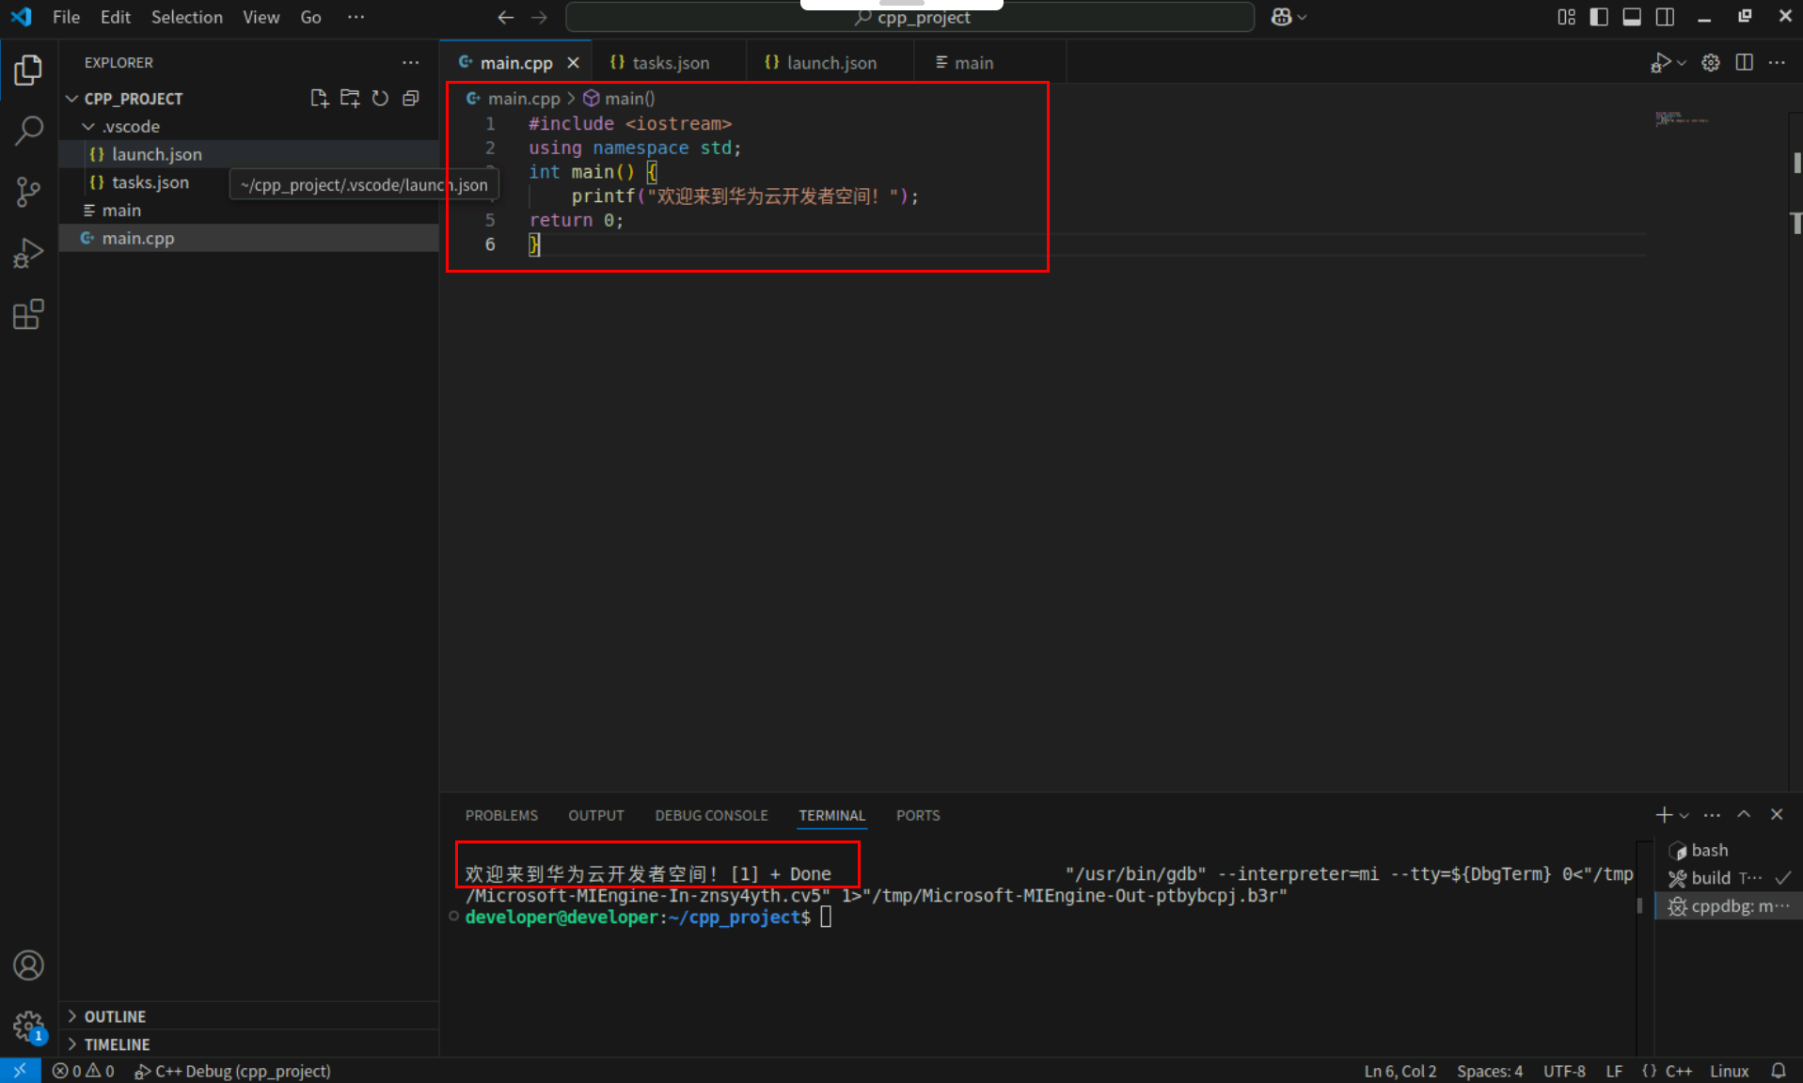This screenshot has width=1803, height=1083.
Task: Toggle the Panel visibility icon
Action: tap(1632, 16)
